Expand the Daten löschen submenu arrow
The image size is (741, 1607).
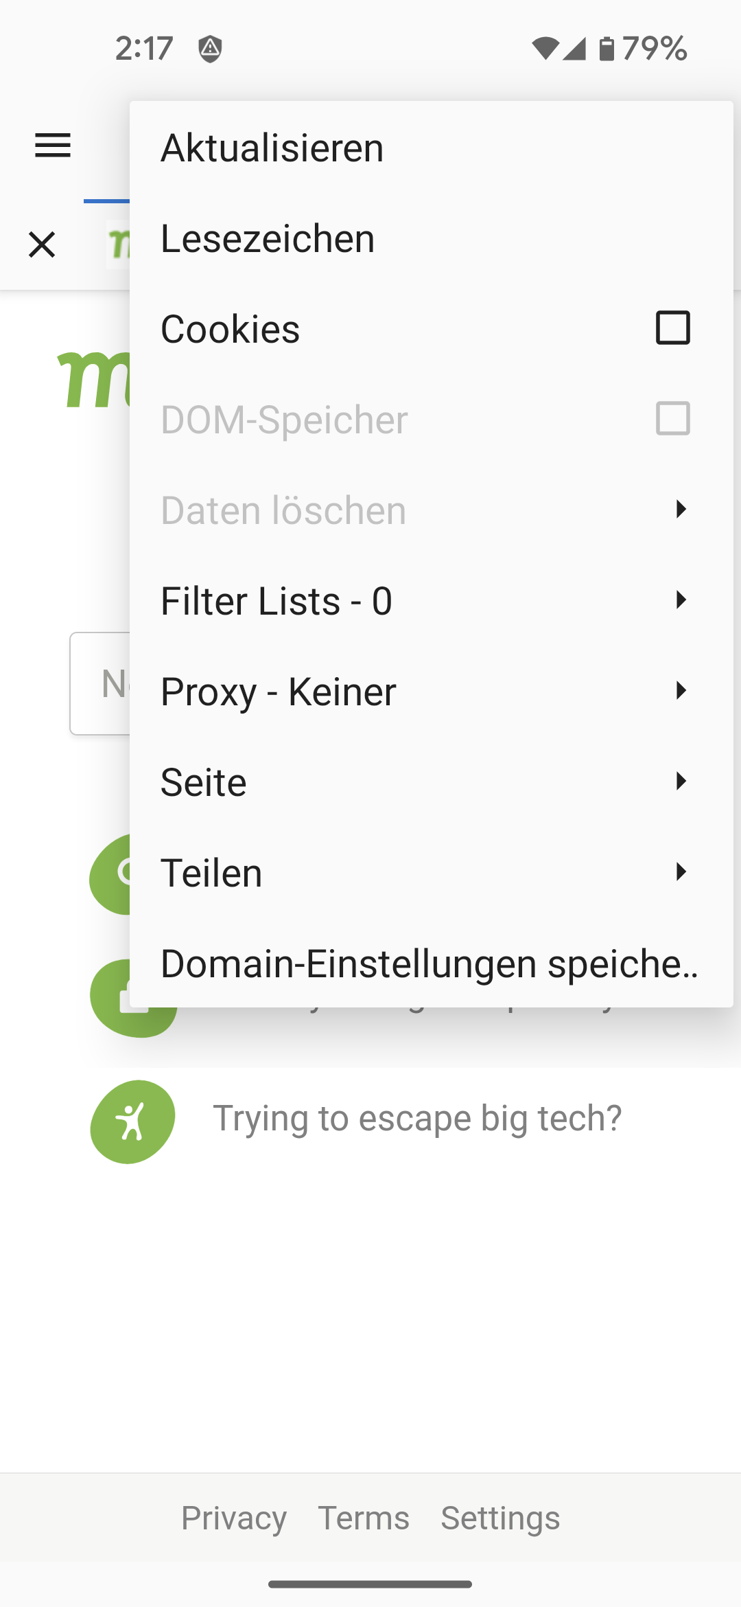click(x=681, y=509)
